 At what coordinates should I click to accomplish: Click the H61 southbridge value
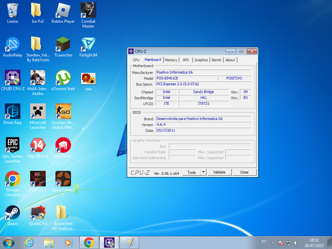coord(204,98)
